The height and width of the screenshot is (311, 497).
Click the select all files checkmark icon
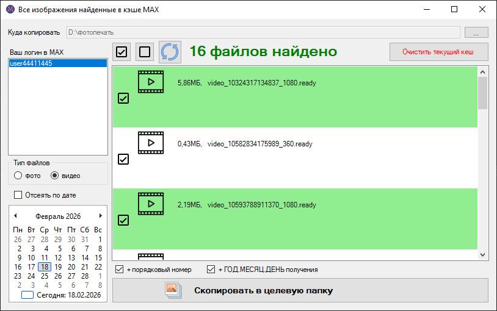(122, 52)
